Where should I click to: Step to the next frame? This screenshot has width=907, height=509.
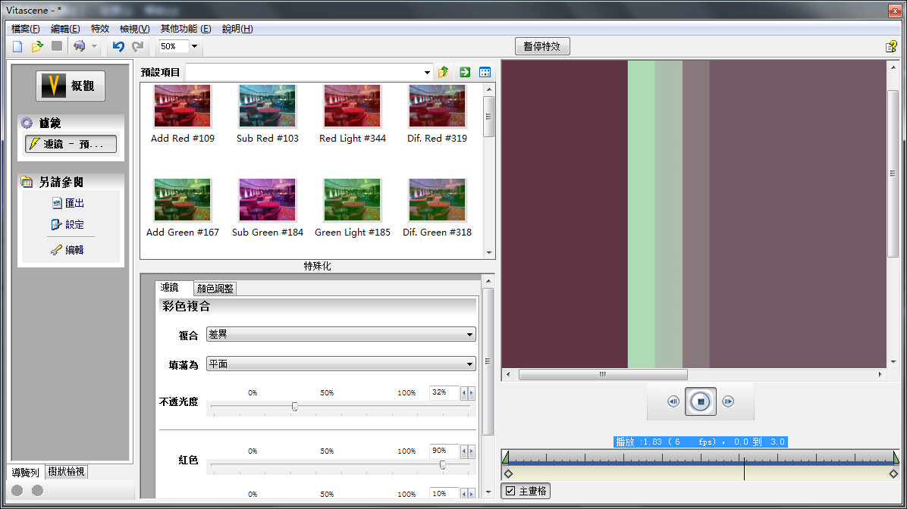click(x=728, y=401)
